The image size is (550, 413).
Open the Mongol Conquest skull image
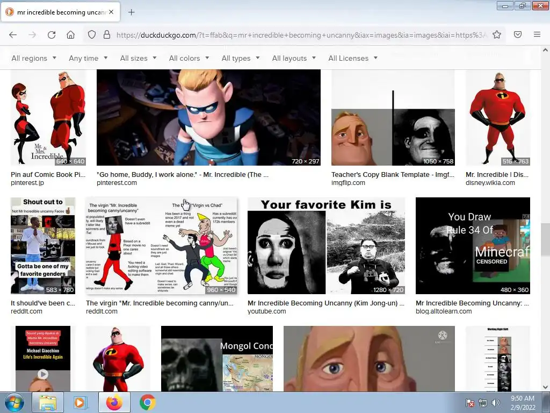point(217,359)
